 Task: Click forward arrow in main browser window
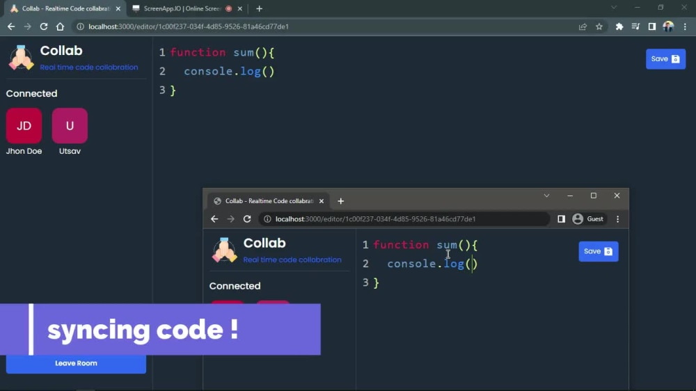pos(28,26)
